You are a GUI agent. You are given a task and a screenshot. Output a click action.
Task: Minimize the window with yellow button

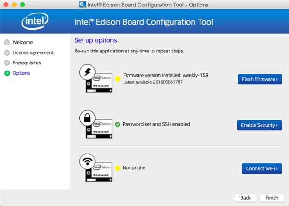13,5
